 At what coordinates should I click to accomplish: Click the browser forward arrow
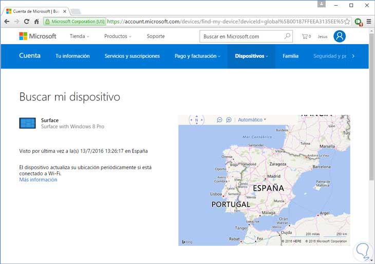pos(16,22)
